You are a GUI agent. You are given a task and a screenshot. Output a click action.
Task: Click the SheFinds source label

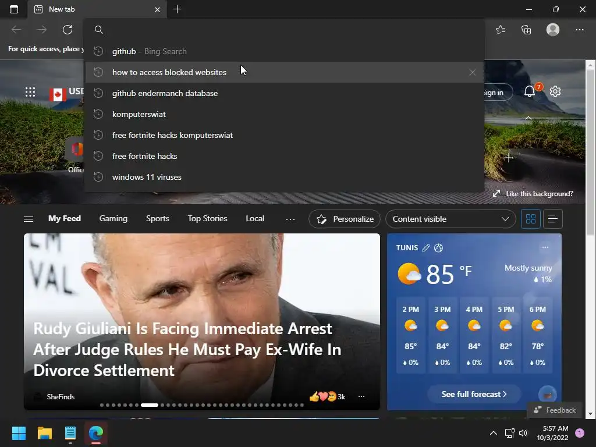[x=61, y=396]
